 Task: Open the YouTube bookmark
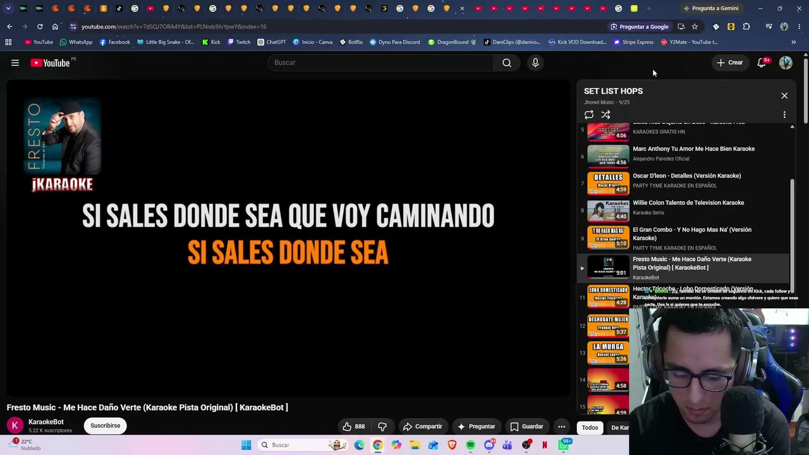click(39, 42)
